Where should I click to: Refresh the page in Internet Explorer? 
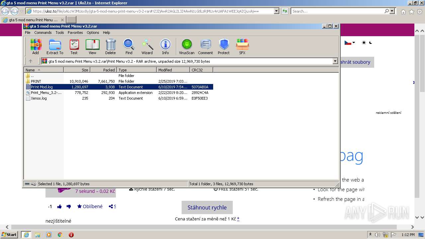[285, 11]
